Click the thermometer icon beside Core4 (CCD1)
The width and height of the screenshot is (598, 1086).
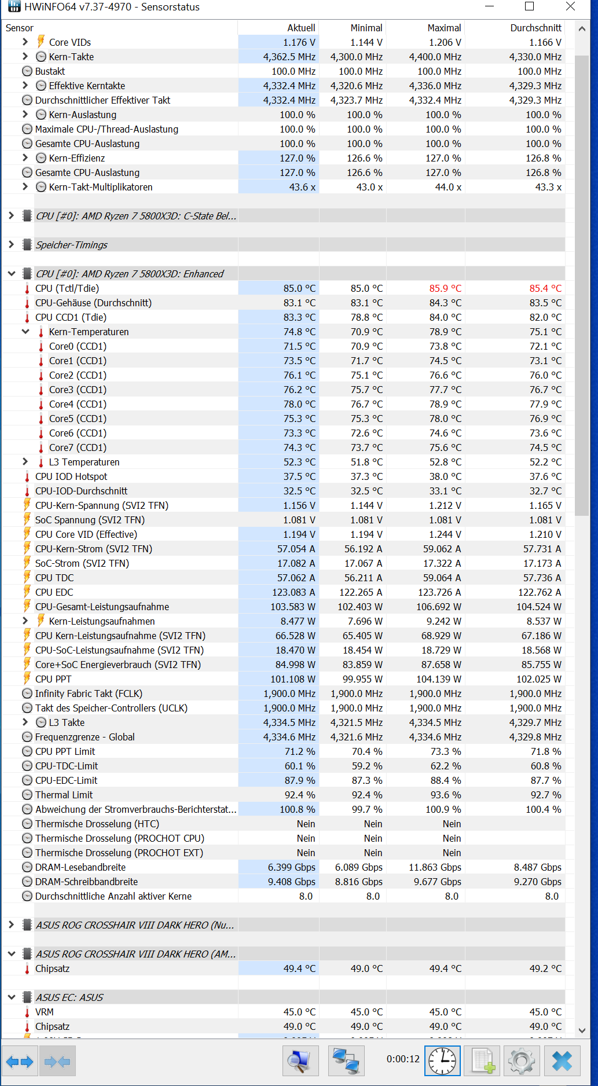click(41, 404)
